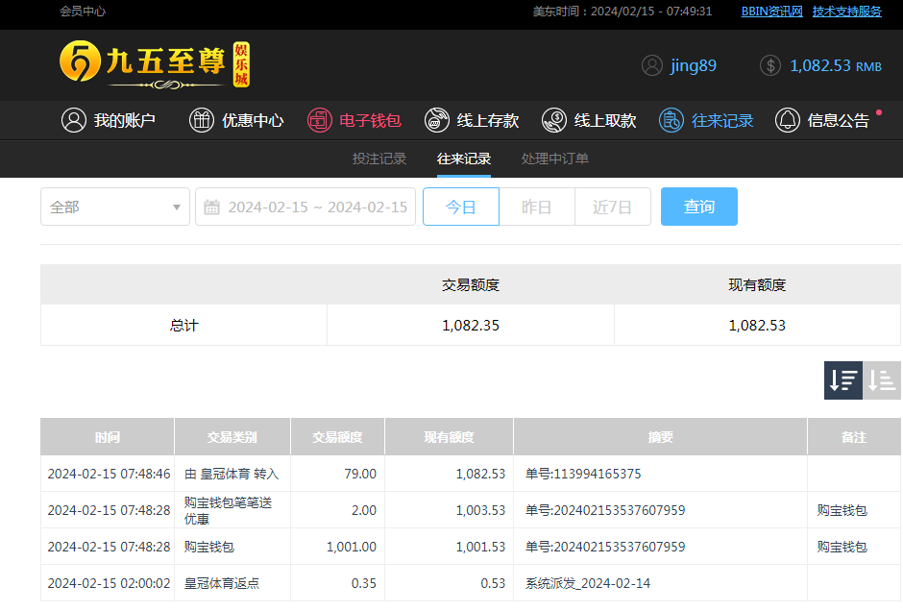Image resolution: width=903 pixels, height=611 pixels.
Task: Open the BBIN资讯网 link
Action: [x=771, y=12]
